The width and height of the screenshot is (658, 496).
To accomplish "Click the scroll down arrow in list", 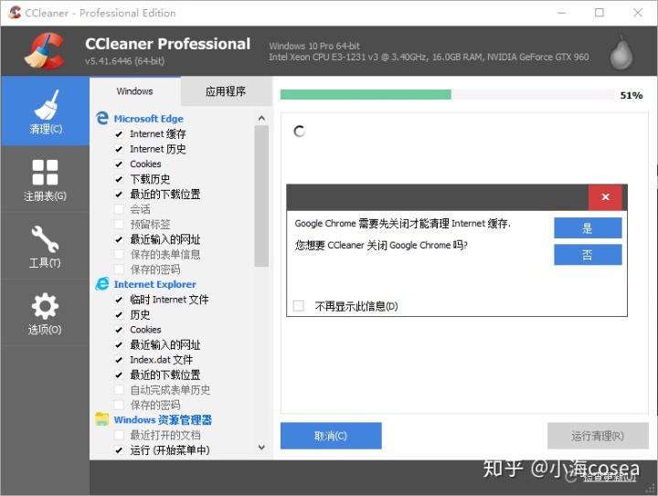I will coord(261,447).
